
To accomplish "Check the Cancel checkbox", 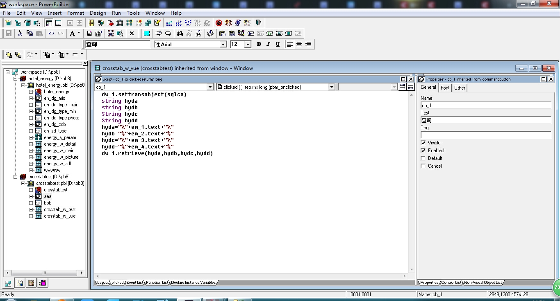I will [x=423, y=166].
